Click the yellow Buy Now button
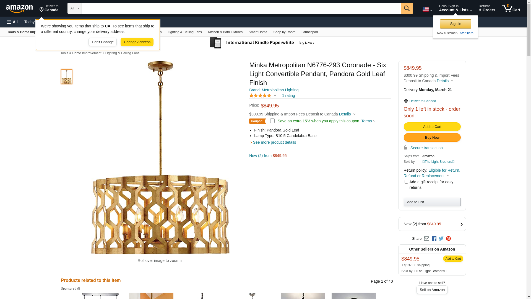 432,138
